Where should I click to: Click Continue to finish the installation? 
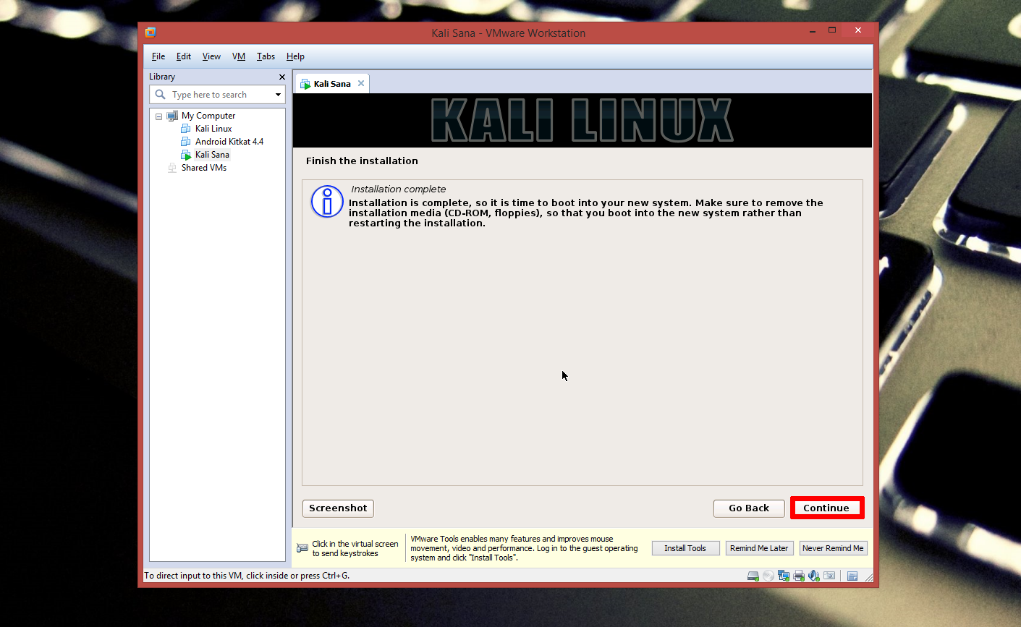[826, 508]
